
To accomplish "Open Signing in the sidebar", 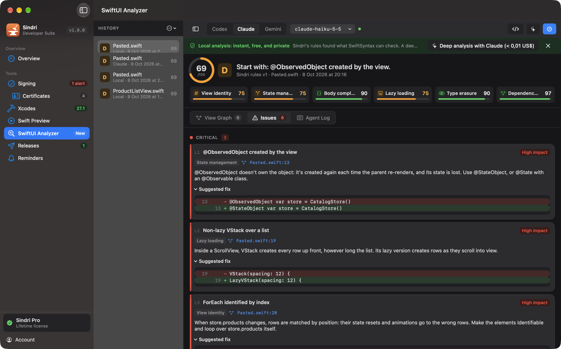I will [47, 83].
